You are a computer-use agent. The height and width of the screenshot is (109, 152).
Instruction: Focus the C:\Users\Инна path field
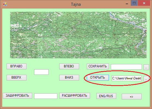tap(127, 78)
